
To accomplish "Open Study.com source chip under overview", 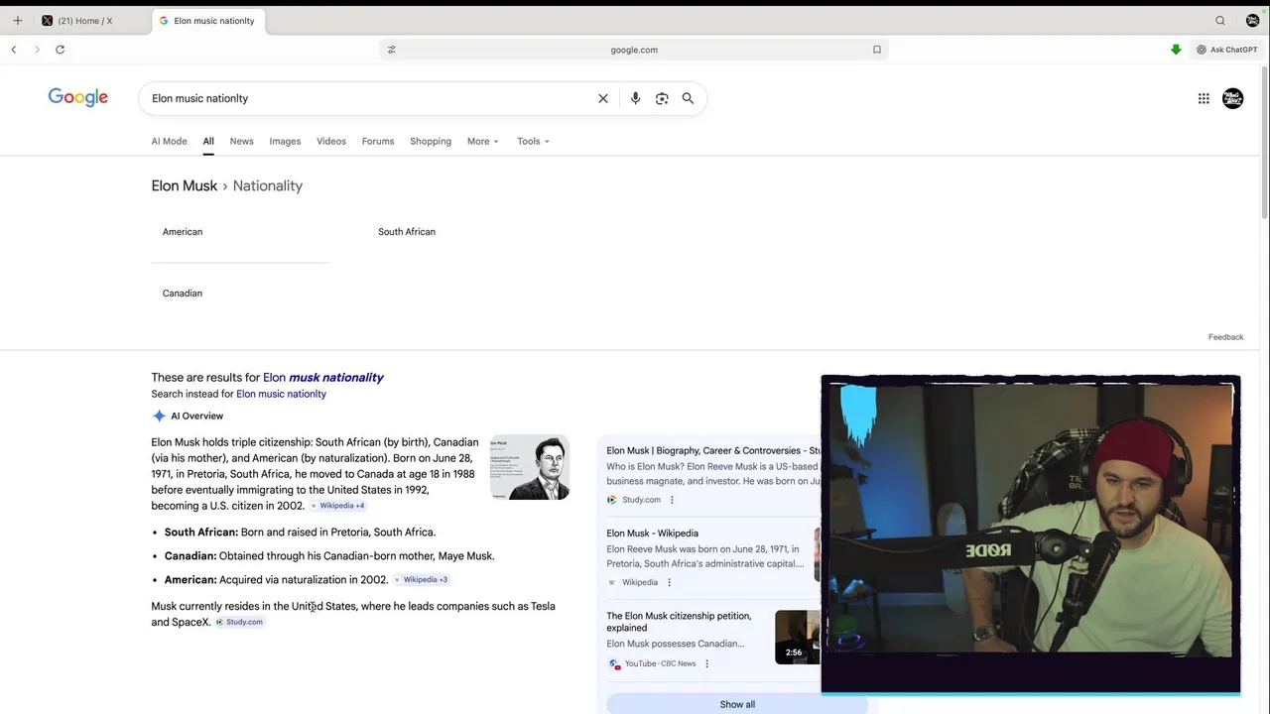I will coord(239,622).
